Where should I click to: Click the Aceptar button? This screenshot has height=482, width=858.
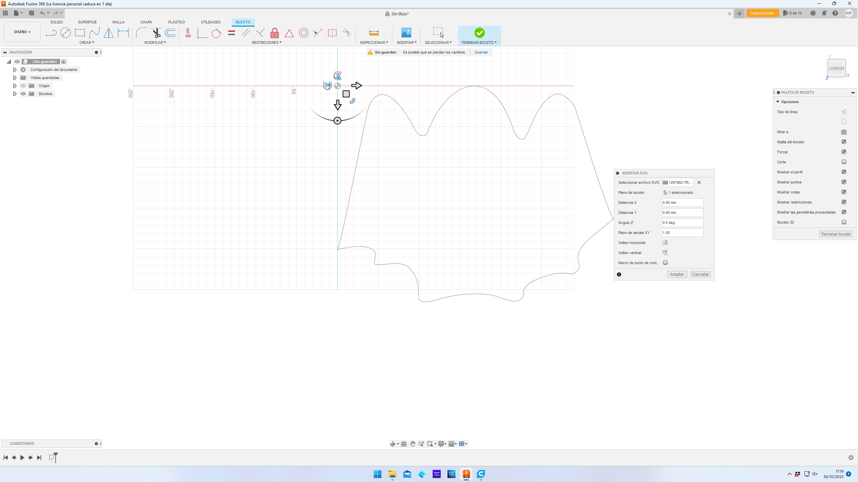tap(676, 274)
